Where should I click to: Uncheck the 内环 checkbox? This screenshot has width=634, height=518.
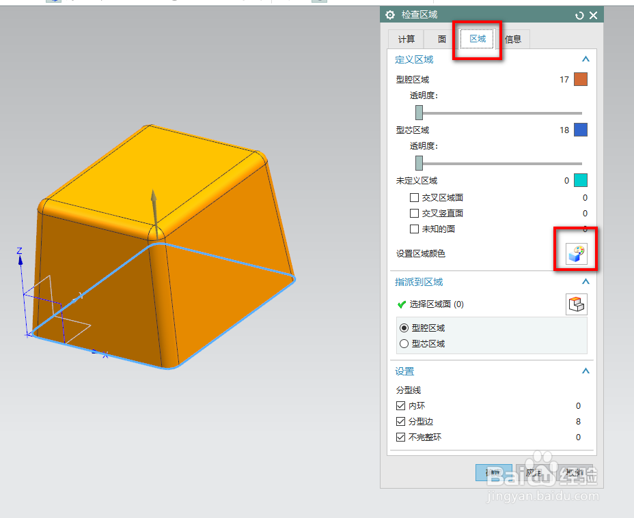click(x=401, y=405)
